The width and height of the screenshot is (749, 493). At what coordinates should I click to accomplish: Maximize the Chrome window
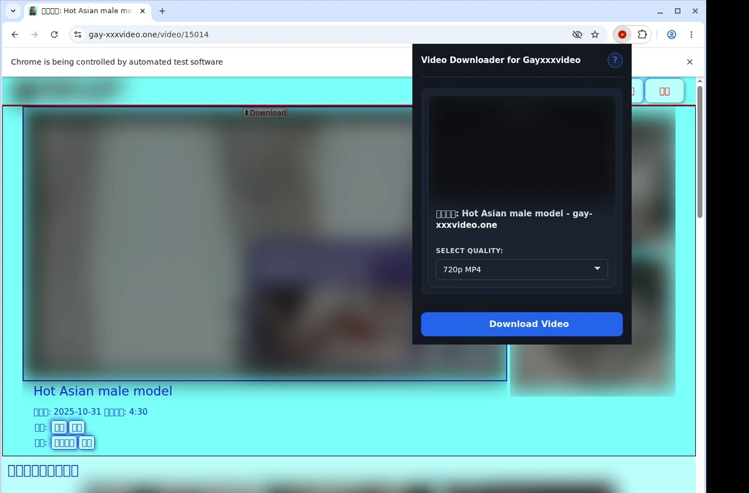[x=678, y=11]
